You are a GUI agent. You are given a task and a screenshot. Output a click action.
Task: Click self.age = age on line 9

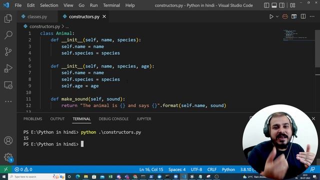tap(80, 86)
